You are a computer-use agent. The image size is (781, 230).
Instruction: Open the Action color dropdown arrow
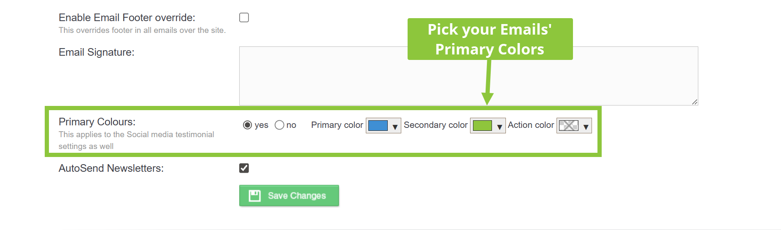586,126
